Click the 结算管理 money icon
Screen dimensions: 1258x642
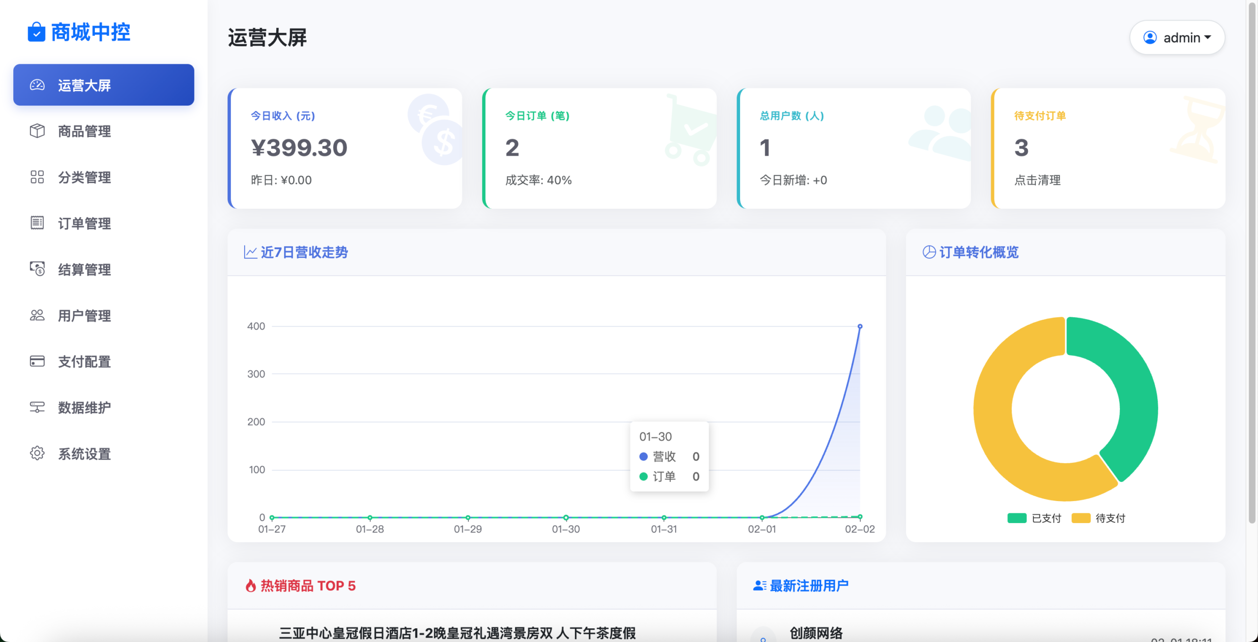pyautogui.click(x=37, y=269)
